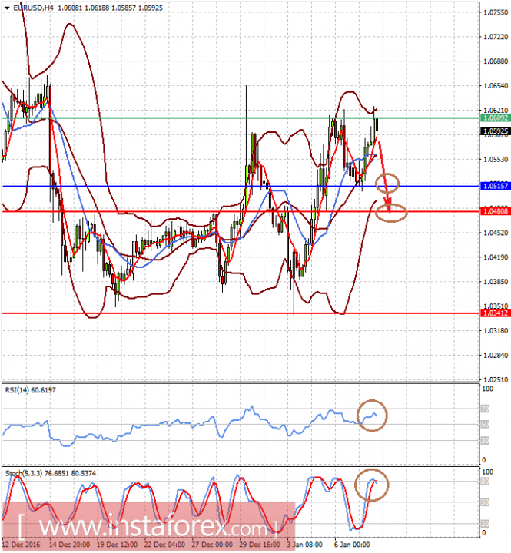Click the 1.02510 value on price scale
511x553 pixels.
(493, 379)
